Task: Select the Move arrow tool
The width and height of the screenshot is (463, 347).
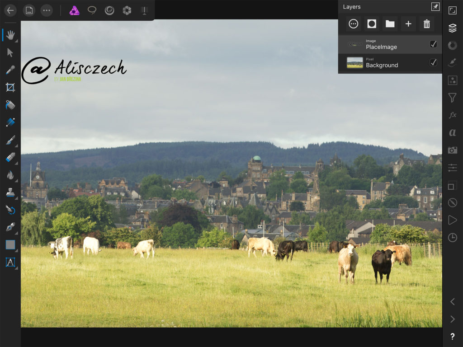Action: (10, 52)
